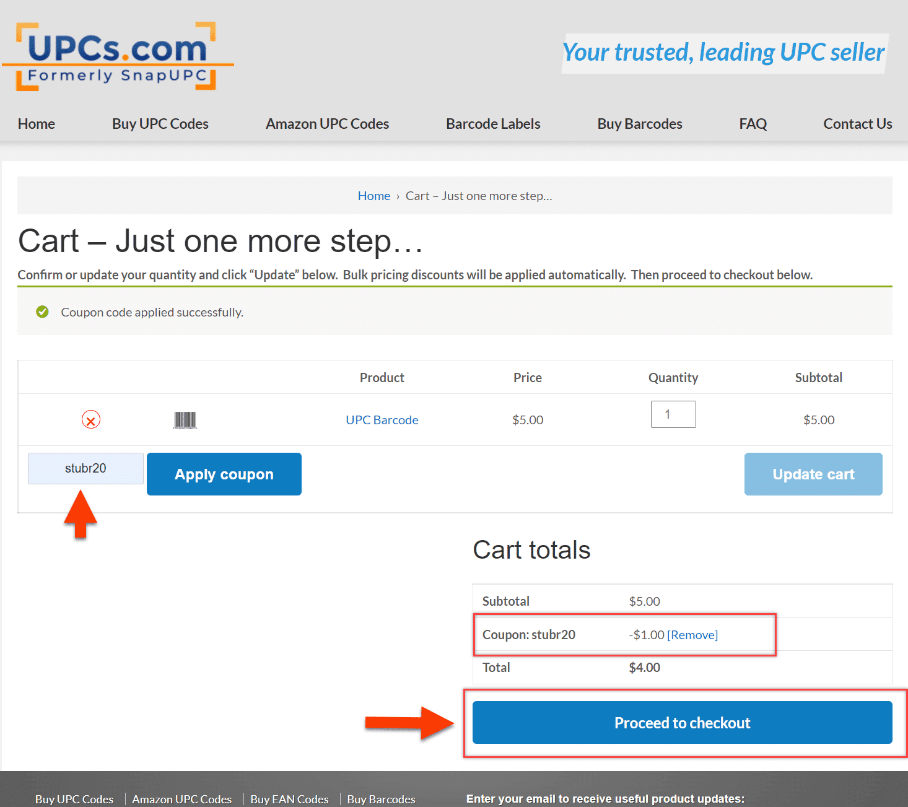Screen dimensions: 908x807
Task: Click Proceed to checkout button
Action: coord(683,723)
